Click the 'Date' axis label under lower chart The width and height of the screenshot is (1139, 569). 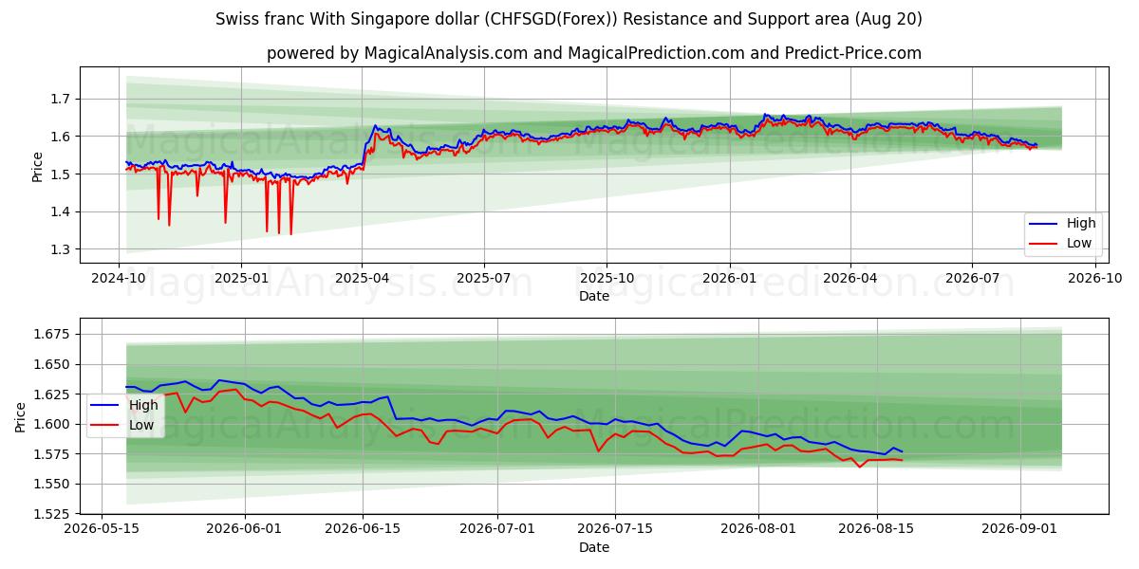click(594, 547)
